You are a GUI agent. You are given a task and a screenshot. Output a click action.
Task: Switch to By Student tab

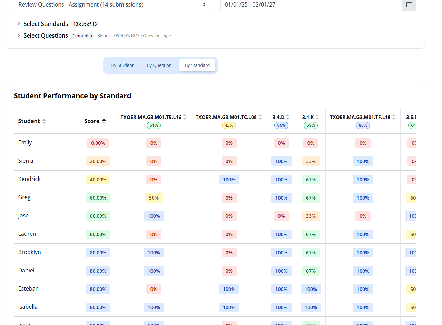tap(122, 65)
